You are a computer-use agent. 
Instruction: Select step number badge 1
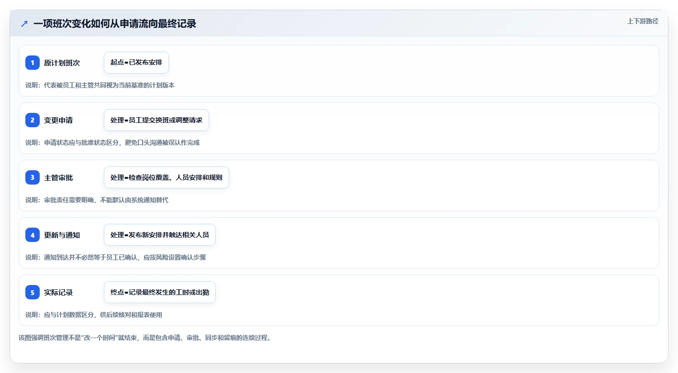click(x=33, y=63)
